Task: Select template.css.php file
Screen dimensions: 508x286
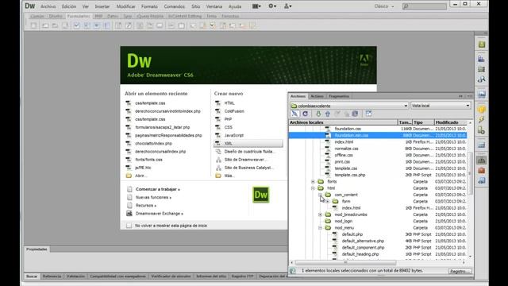Action: pyautogui.click(x=350, y=175)
